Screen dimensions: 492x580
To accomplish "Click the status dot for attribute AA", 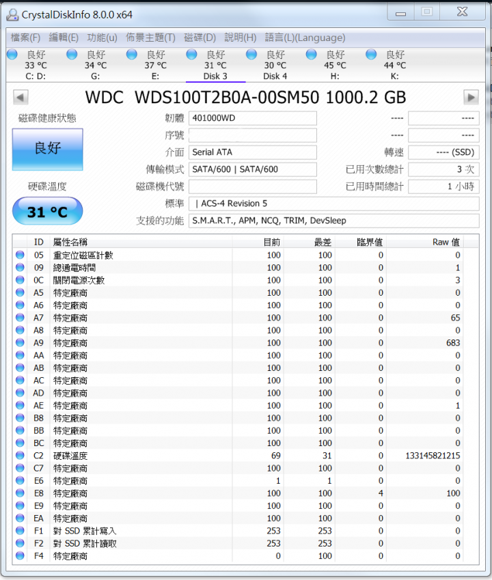I will pos(20,355).
